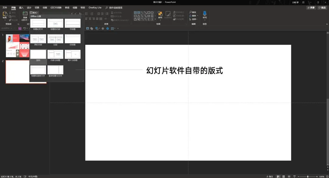The height and width of the screenshot is (178, 329).
Task: Click the purple Save icon in the quick access bar
Action: [20, 28]
